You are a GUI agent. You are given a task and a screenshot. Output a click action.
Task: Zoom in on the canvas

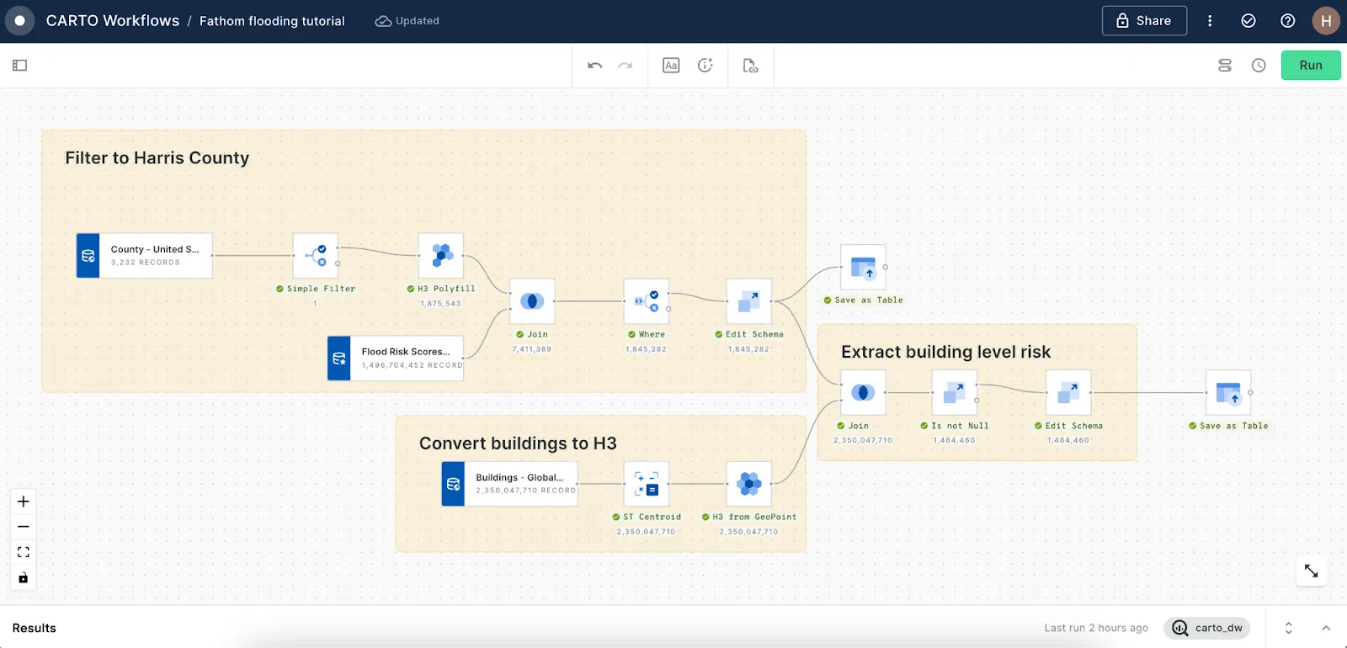24,502
